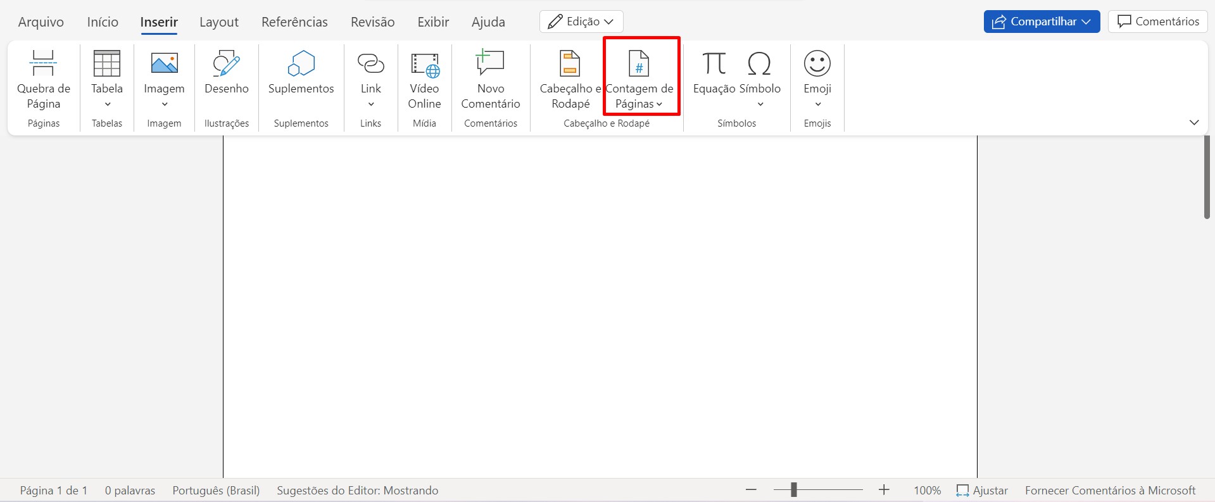Add a Novo Comentário
This screenshot has height=502, width=1215.
(x=490, y=78)
